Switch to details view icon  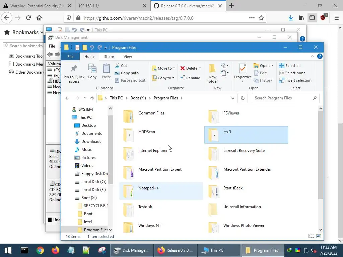tap(311, 236)
